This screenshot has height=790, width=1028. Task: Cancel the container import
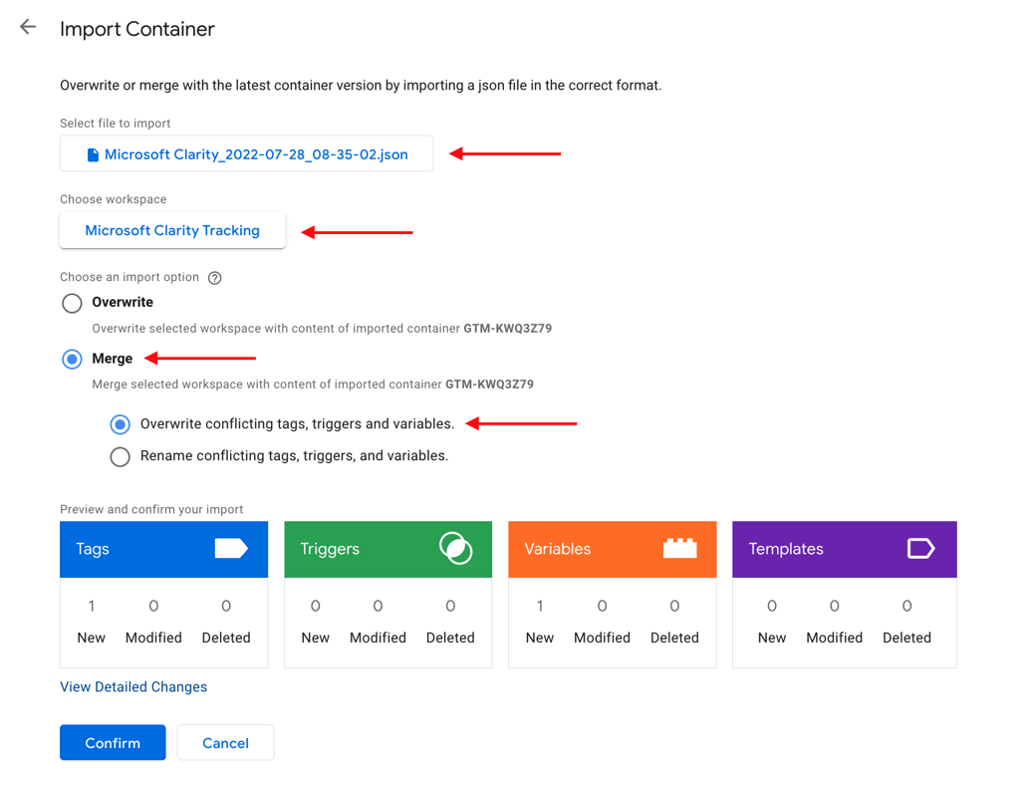tap(225, 742)
